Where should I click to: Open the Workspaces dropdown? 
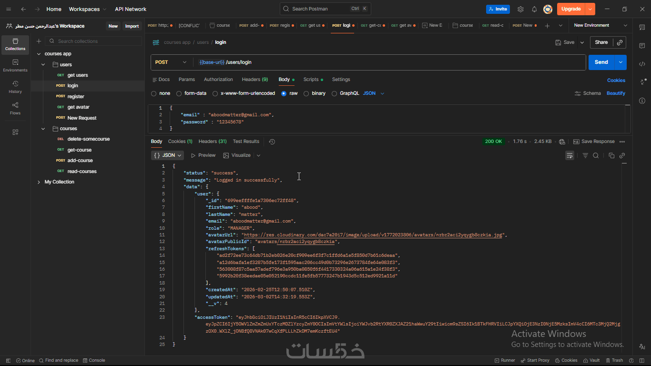click(88, 9)
